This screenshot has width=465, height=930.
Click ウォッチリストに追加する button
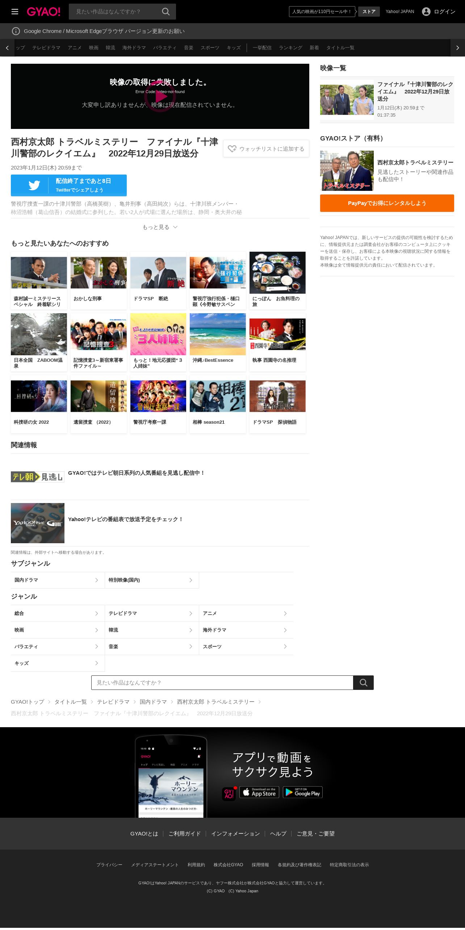266,149
